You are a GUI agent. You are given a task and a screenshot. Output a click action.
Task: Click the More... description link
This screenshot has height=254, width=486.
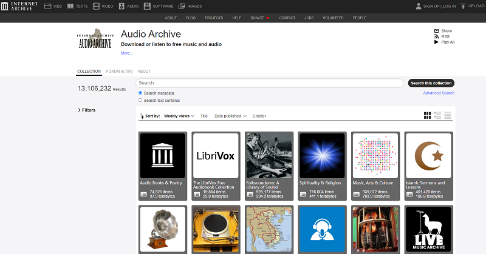(x=127, y=53)
